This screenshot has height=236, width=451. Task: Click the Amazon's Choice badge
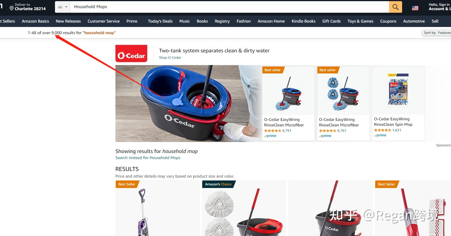click(x=218, y=184)
